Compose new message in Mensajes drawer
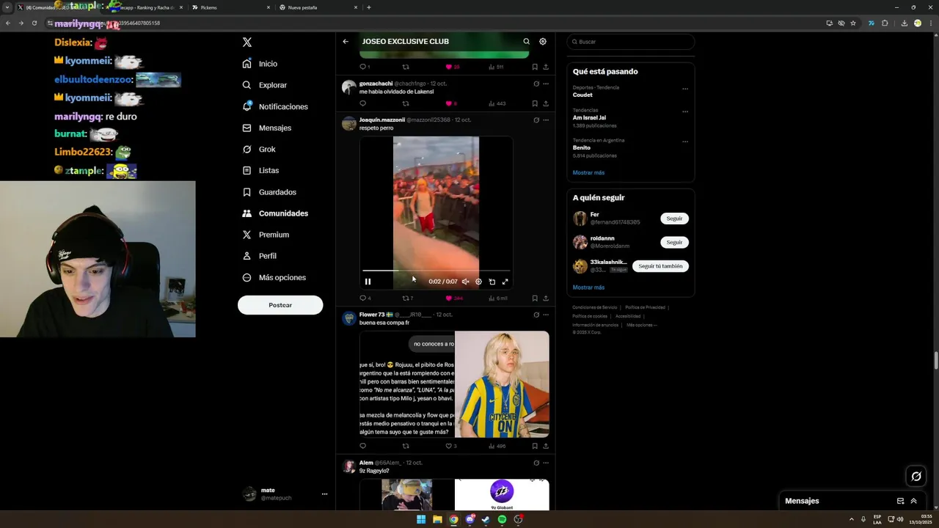The width and height of the screenshot is (939, 528). tap(900, 501)
